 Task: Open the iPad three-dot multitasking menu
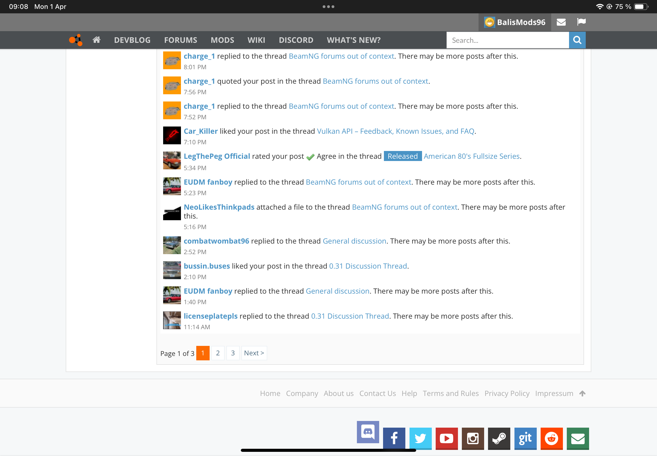tap(328, 7)
